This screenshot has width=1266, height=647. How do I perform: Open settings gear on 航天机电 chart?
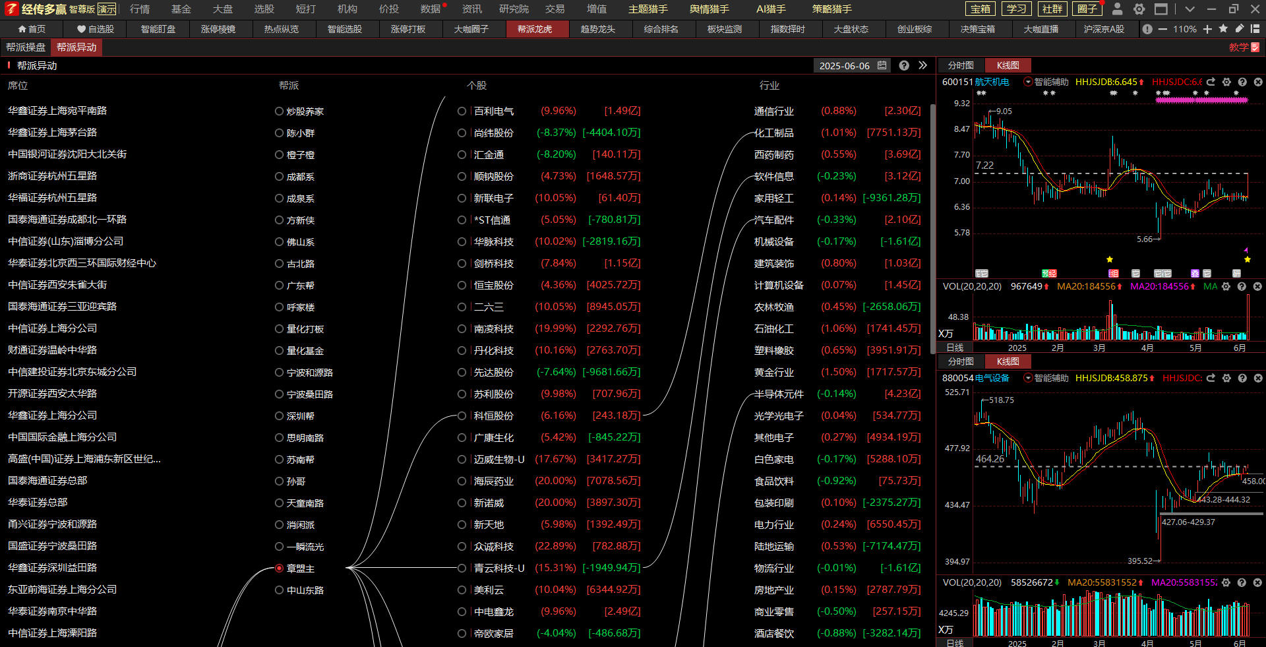coord(1226,82)
